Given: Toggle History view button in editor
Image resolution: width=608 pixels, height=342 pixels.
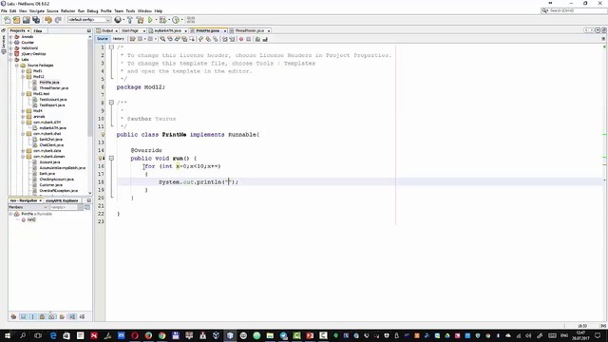Looking at the screenshot, I should pyautogui.click(x=118, y=39).
